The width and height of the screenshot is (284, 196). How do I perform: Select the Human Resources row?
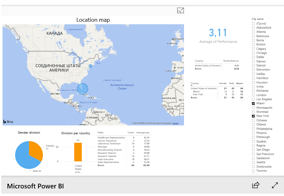[124, 141]
